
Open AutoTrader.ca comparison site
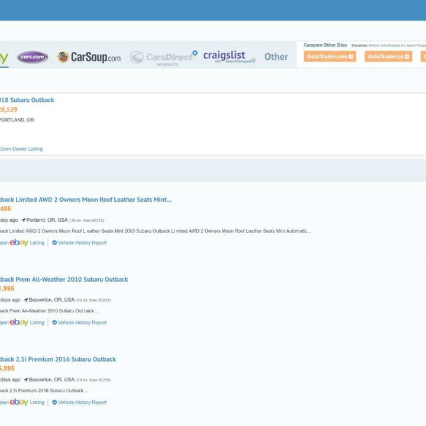coord(388,57)
